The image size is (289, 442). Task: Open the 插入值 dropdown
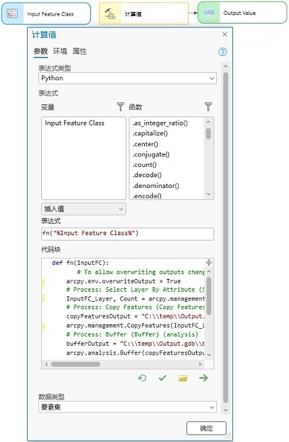(84, 209)
